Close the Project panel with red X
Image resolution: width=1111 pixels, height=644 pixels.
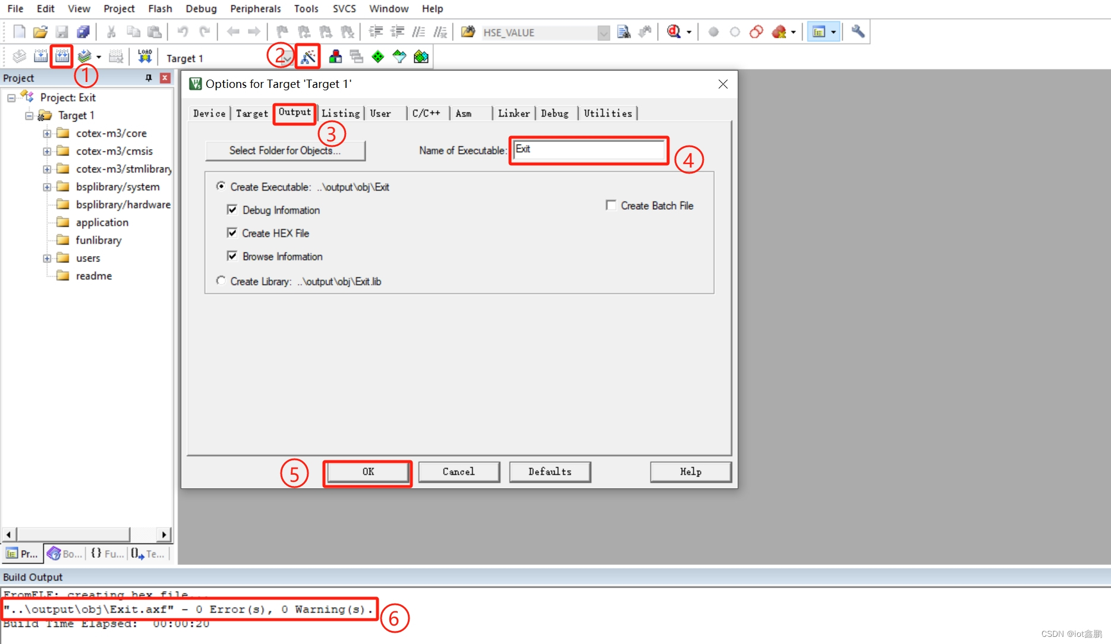(165, 78)
